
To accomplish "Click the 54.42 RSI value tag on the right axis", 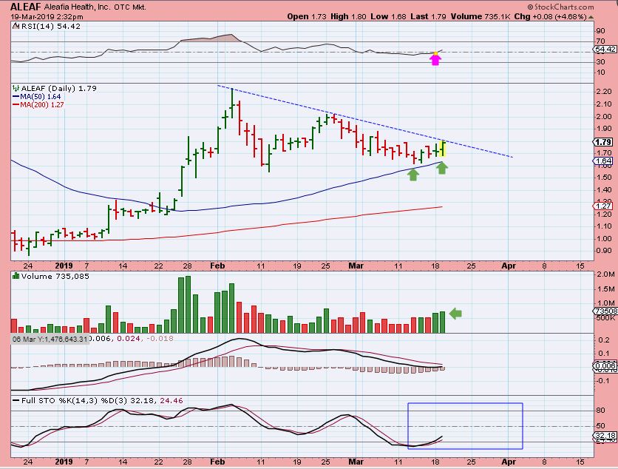I will [x=605, y=50].
